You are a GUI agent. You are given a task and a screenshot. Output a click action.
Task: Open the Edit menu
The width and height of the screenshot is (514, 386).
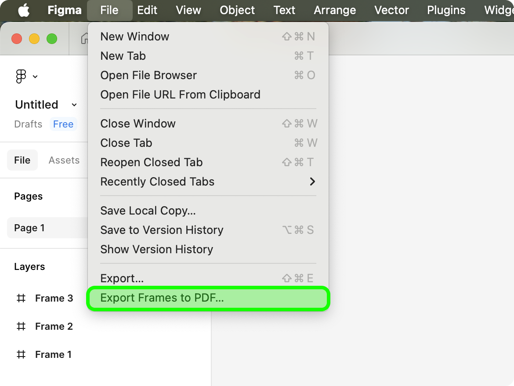point(147,10)
